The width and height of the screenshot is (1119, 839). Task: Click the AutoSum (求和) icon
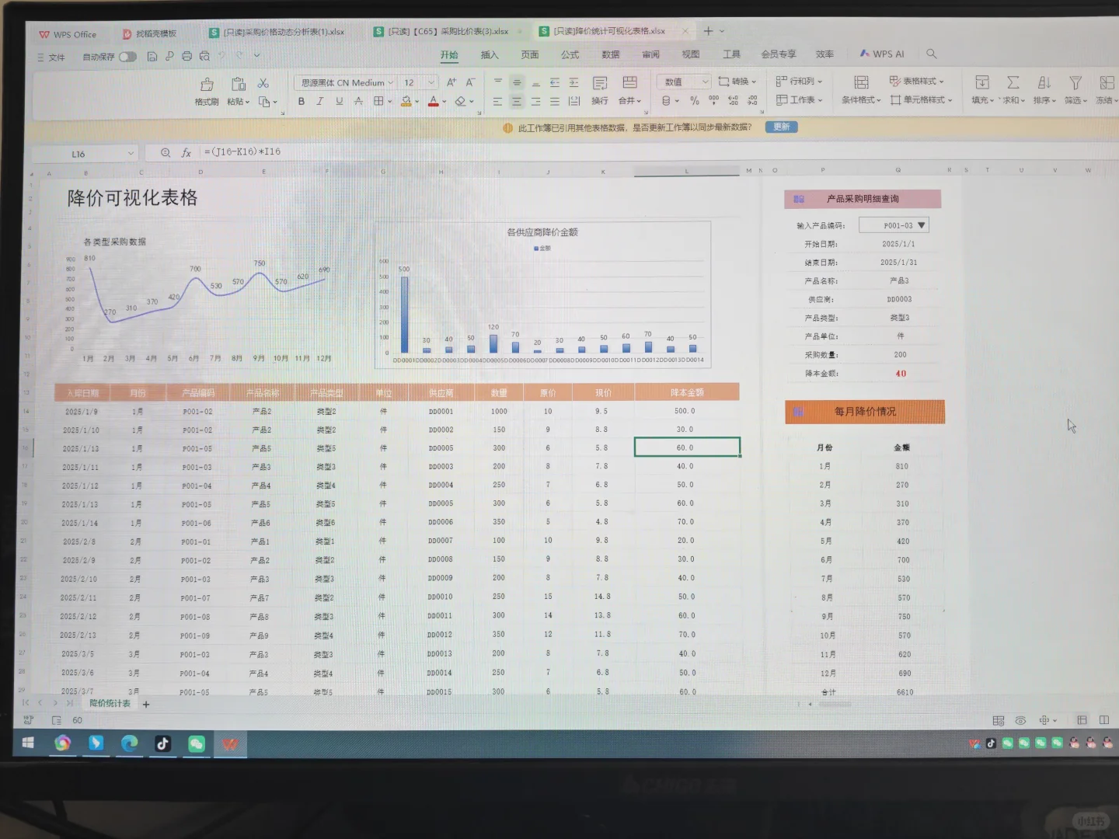pos(1013,82)
